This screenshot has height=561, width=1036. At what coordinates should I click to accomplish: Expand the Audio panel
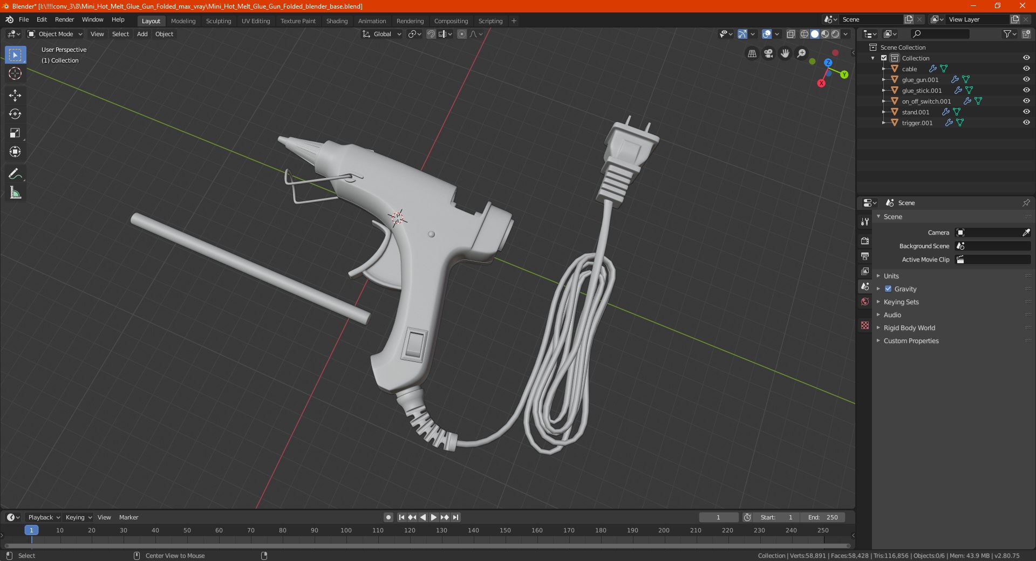coord(892,314)
